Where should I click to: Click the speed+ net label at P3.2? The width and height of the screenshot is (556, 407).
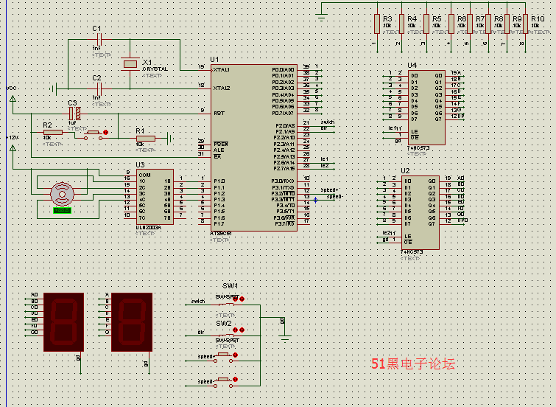tap(329, 190)
